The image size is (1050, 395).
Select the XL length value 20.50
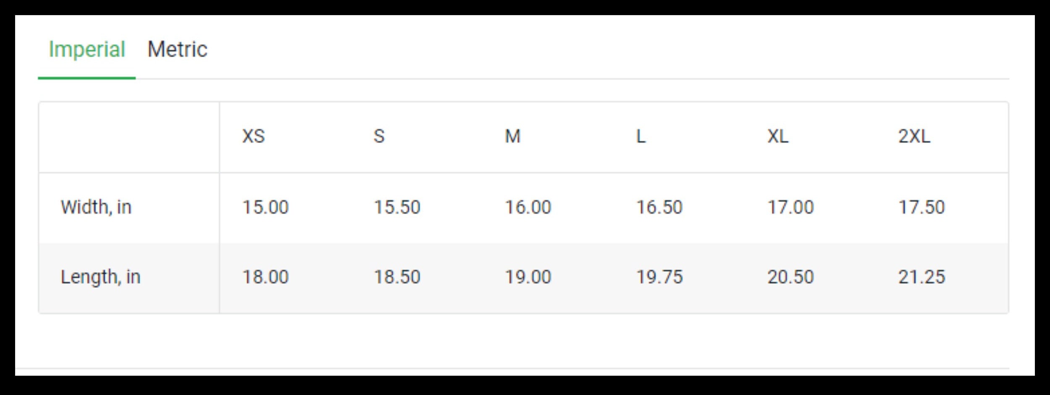click(790, 277)
